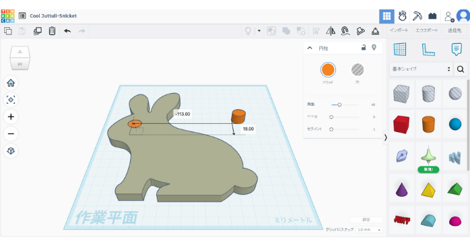Open the Blocks pickaxe mode
The height and width of the screenshot is (246, 470).
coord(417,16)
